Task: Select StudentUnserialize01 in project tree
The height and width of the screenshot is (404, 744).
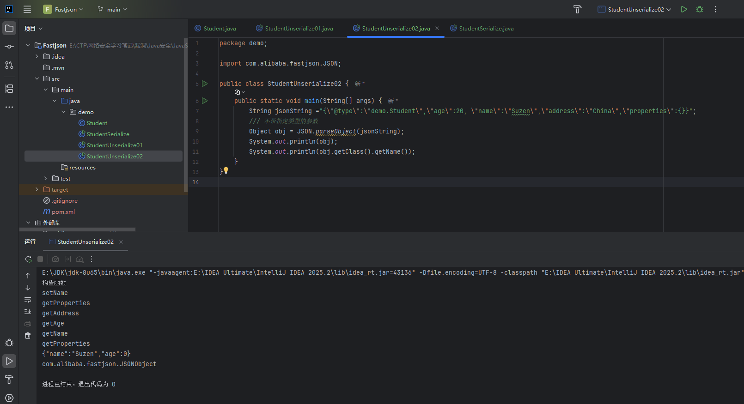Action: click(110, 145)
